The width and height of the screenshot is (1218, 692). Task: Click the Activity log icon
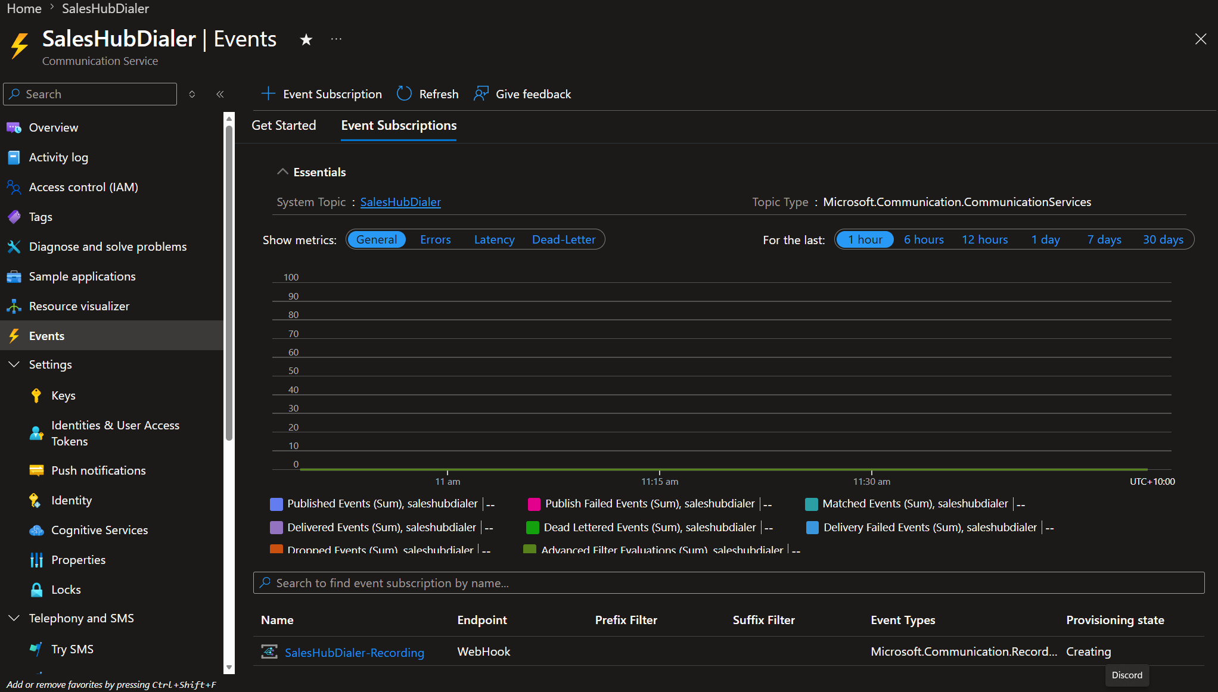click(14, 157)
